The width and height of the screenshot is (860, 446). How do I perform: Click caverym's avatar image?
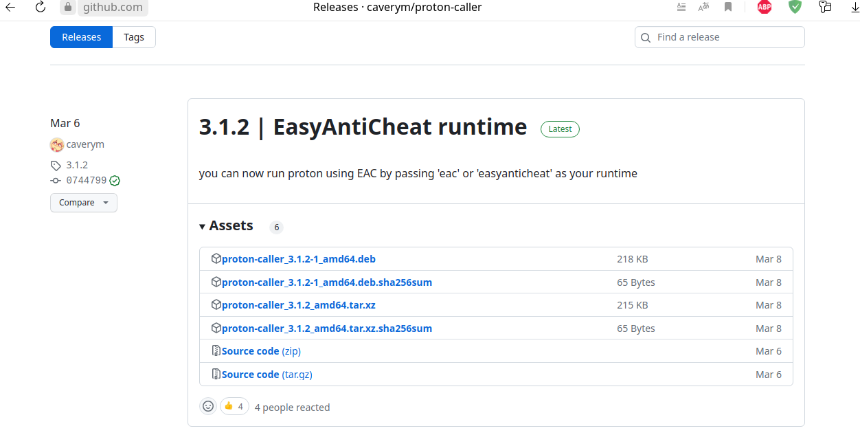coord(57,145)
